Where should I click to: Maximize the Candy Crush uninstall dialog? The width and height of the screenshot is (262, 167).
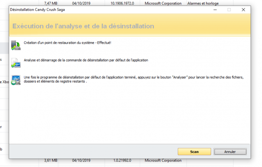pyautogui.click(x=229, y=9)
